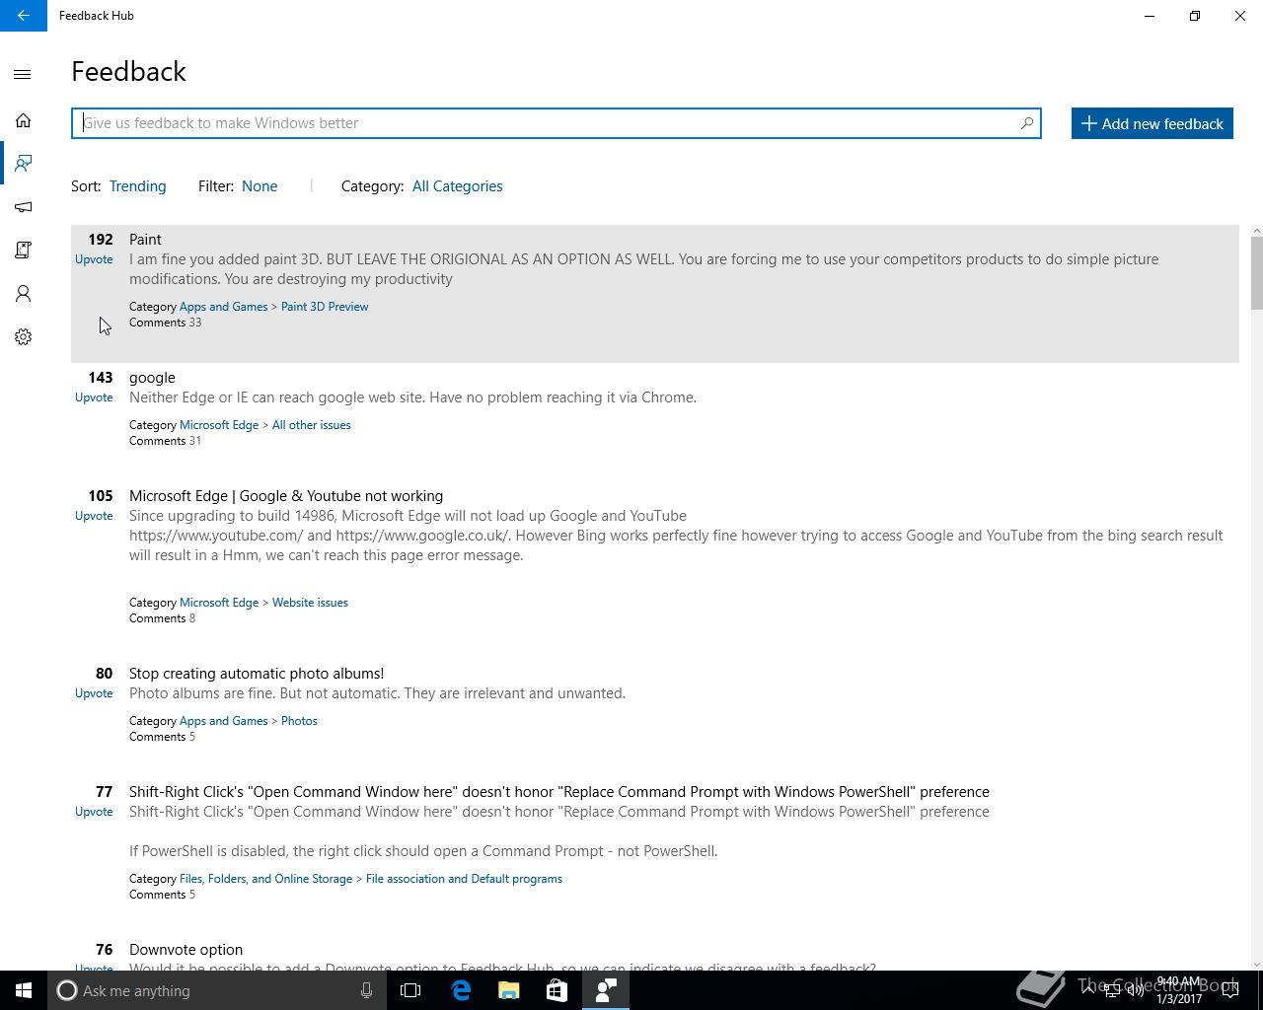Open Task View from taskbar
This screenshot has width=1263, height=1010.
410,990
